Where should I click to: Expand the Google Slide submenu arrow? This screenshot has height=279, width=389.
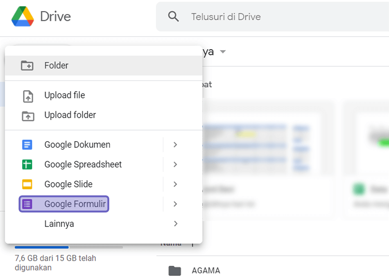[x=175, y=184]
